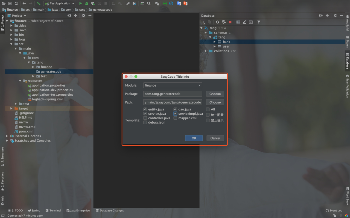Click Choose button next to Path

[x=215, y=102]
